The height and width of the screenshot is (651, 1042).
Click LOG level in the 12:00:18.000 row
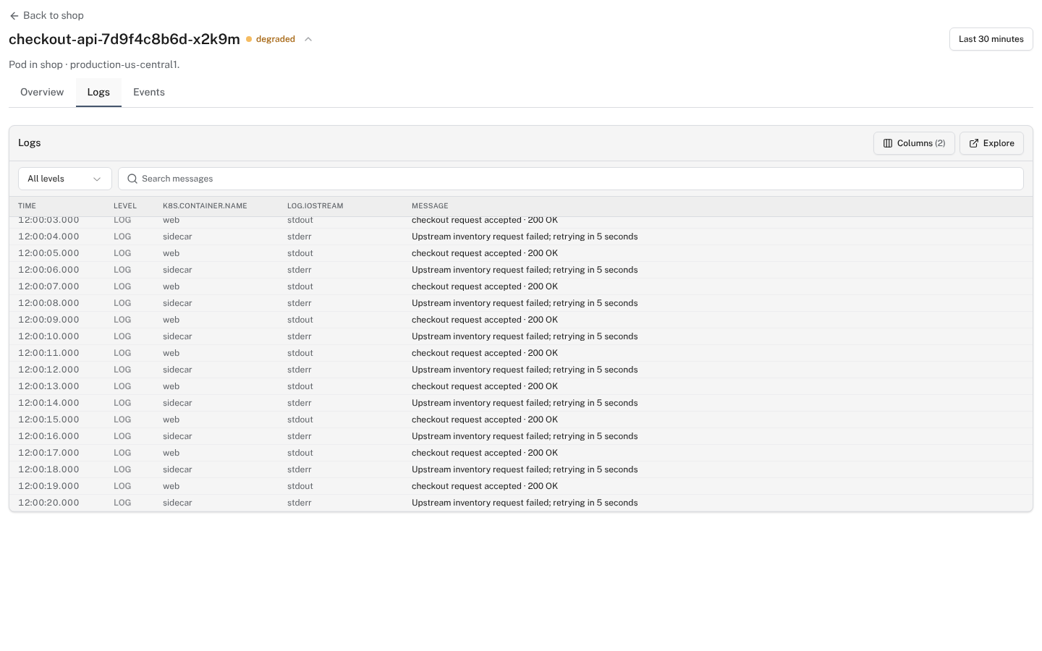coord(122,469)
